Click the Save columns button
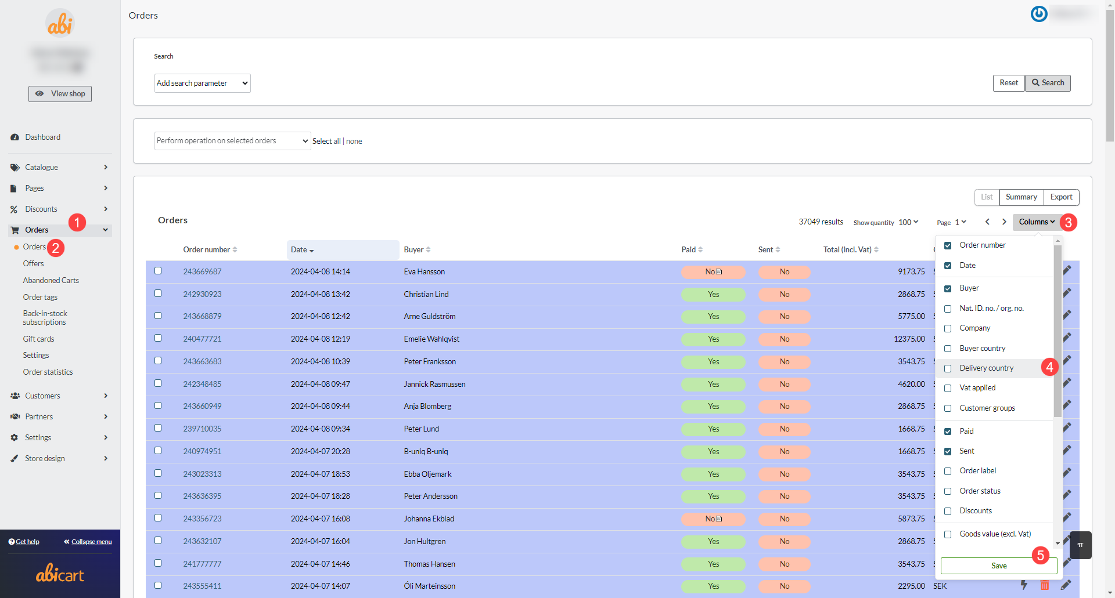 (x=999, y=566)
